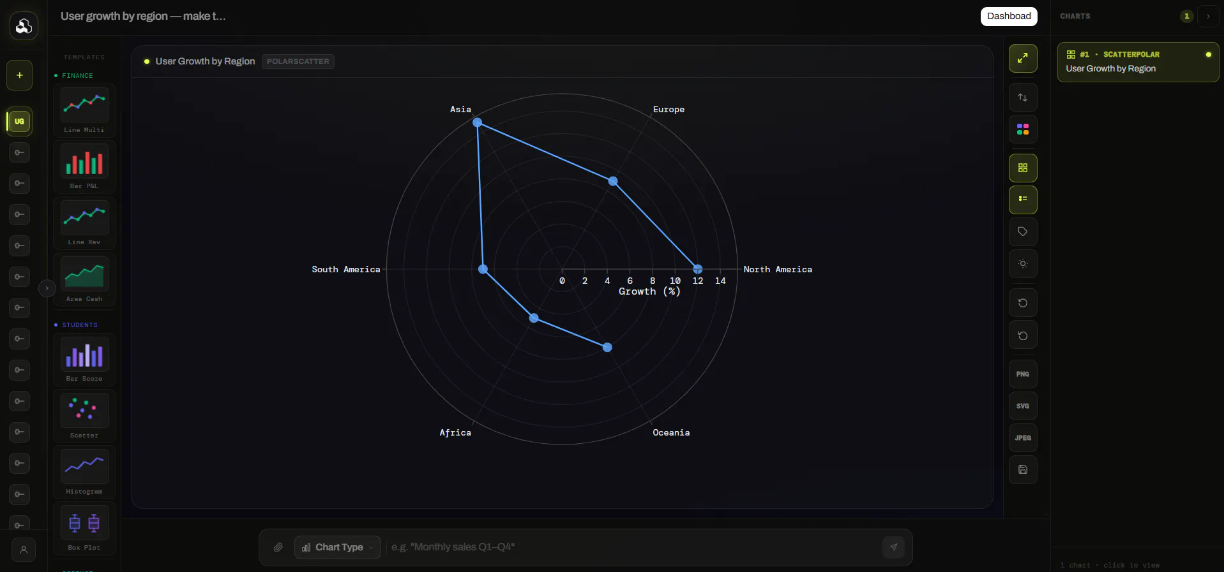Toggle the chart legend list
This screenshot has height=572, width=1224.
[x=1023, y=200]
